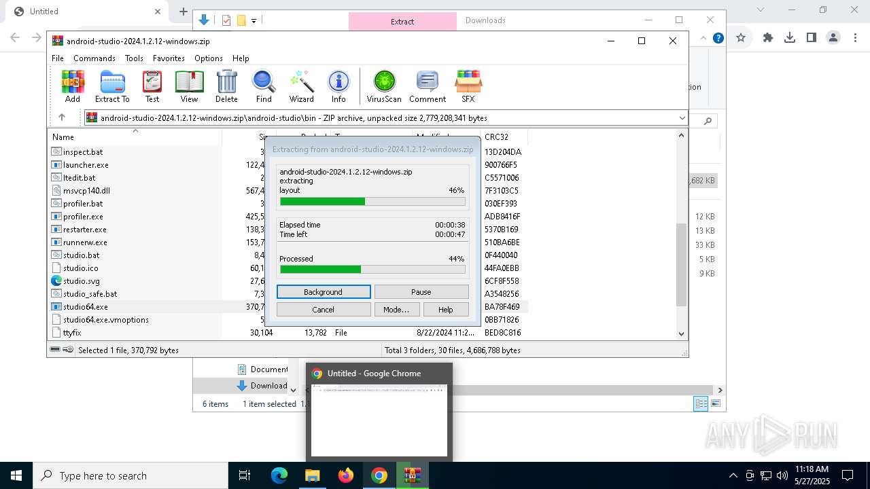Click the Chrome taskbar icon
The height and width of the screenshot is (489, 870).
tap(379, 475)
